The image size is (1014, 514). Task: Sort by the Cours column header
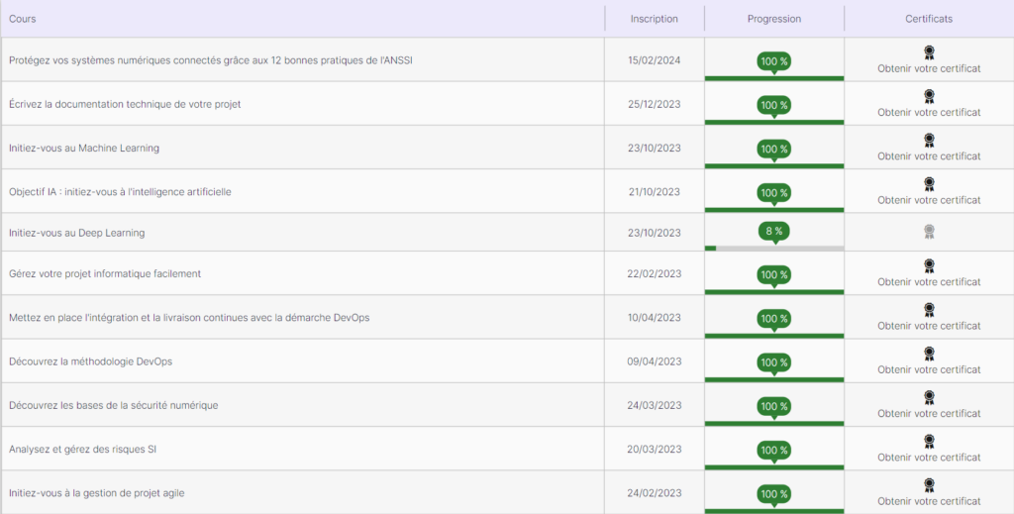tap(23, 19)
